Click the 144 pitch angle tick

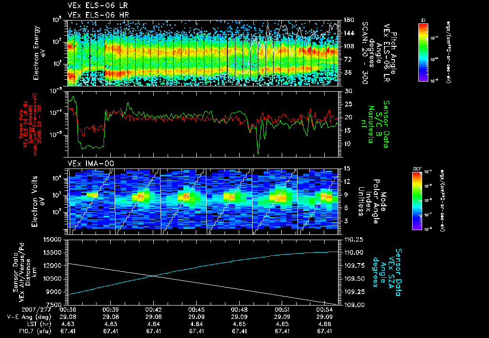(x=349, y=33)
